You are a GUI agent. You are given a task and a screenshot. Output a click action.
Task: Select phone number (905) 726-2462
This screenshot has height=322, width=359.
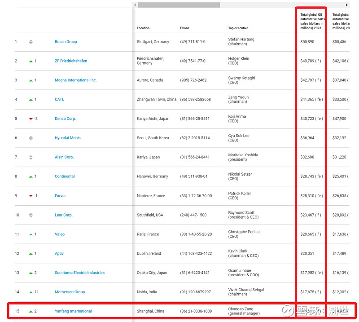193,80
